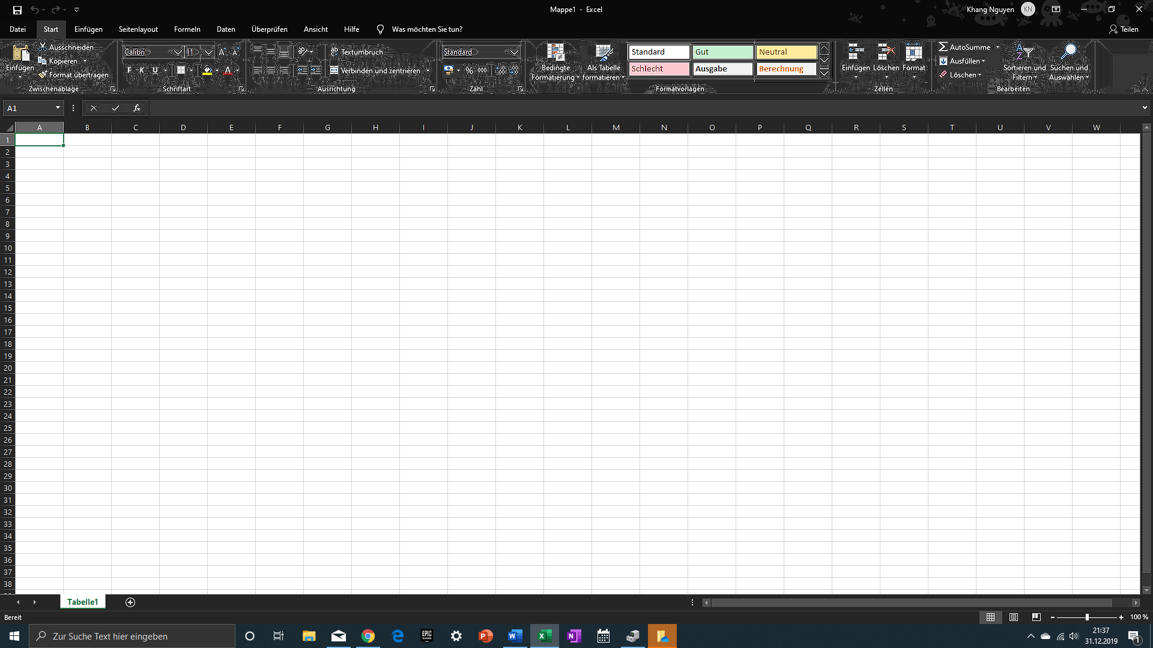Viewport: 1153px width, 648px height.
Task: Open the font size dropdown
Action: point(208,52)
